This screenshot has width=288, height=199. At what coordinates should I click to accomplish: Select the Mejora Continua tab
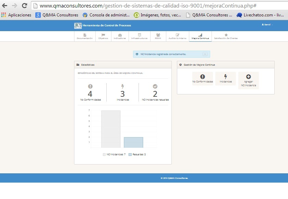pyautogui.click(x=200, y=36)
